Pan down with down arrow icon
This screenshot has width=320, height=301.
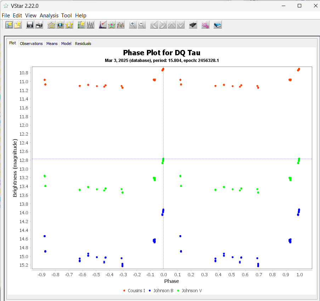[181, 25]
